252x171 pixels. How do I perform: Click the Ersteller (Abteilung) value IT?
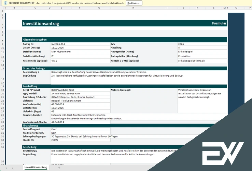click(x=81, y=56)
